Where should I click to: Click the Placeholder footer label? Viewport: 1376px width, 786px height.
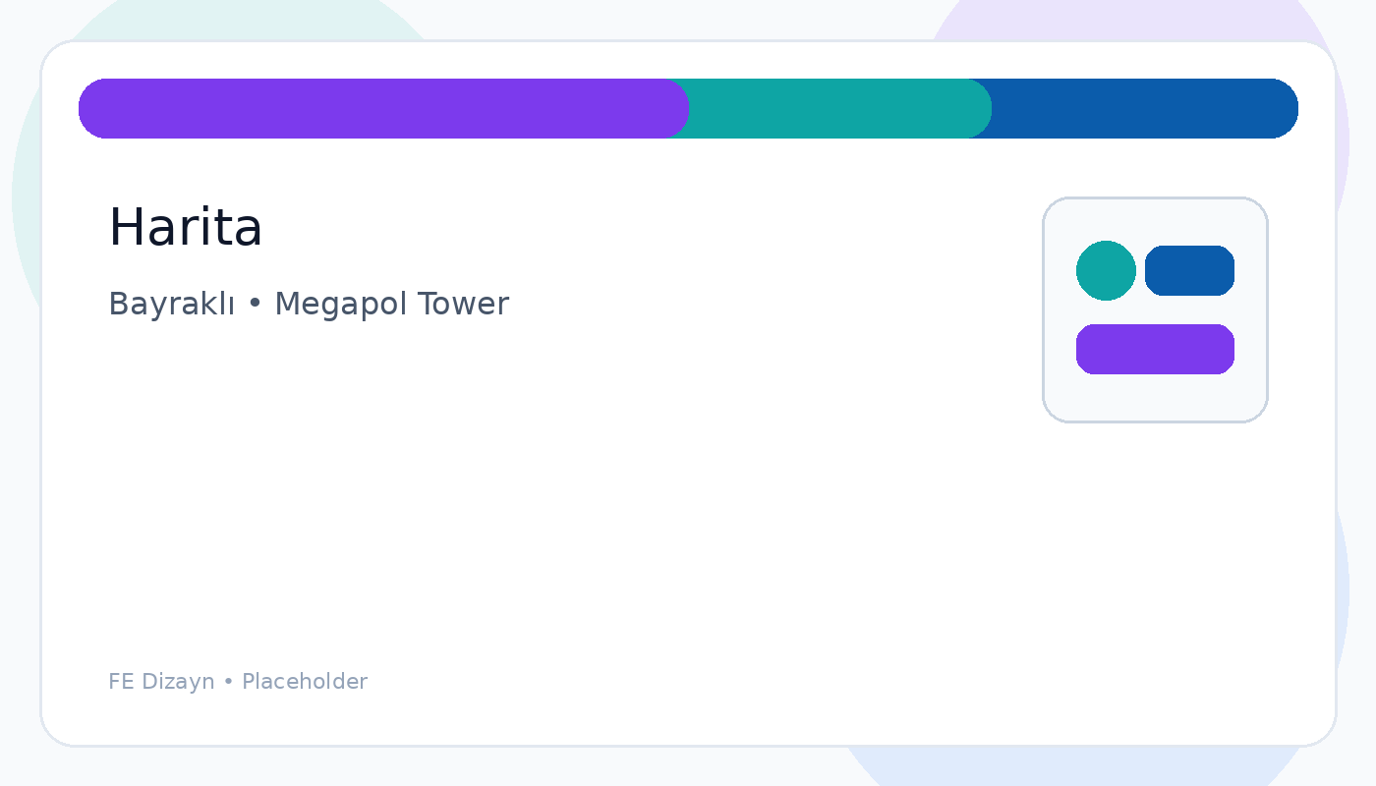(305, 682)
